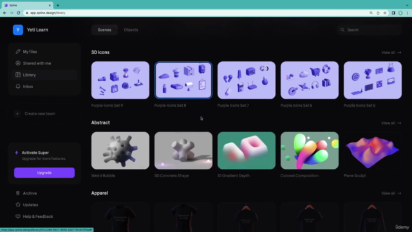The height and width of the screenshot is (232, 412).
Task: Bookmark page with star icon in address bar
Action: 385,13
